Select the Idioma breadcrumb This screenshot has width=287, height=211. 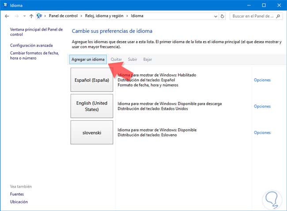[137, 16]
